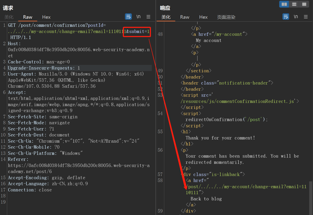Image resolution: width=313 pixels, height=215 pixels.
Task: Click the Referer: header label
Action: coord(18,159)
